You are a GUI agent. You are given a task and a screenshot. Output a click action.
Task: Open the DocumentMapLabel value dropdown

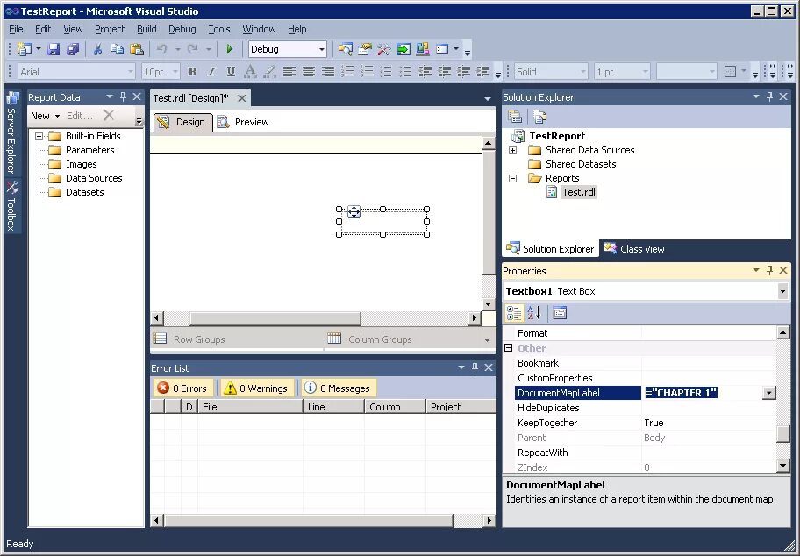pyautogui.click(x=769, y=393)
